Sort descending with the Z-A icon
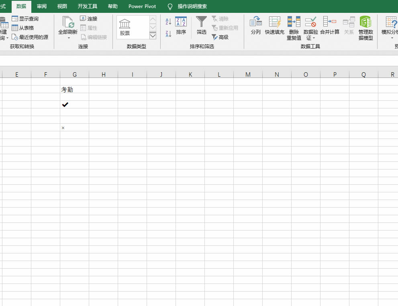Image resolution: width=398 pixels, height=306 pixels. click(168, 33)
